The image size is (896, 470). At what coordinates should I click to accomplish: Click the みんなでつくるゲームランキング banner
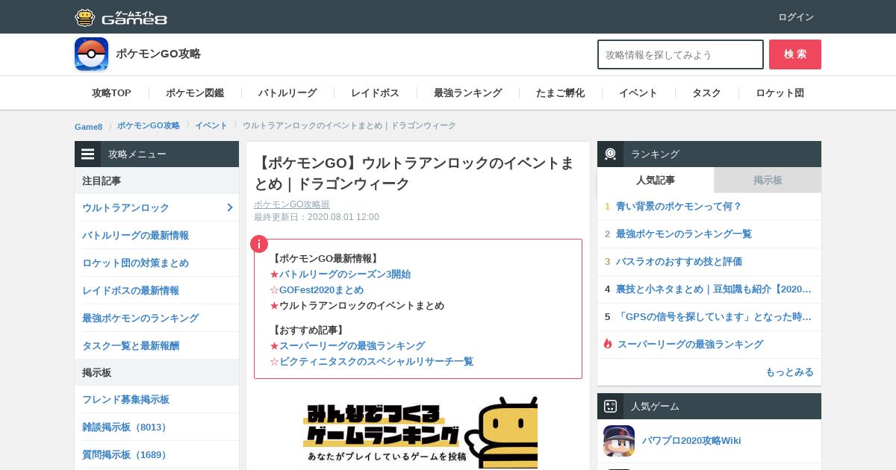click(x=418, y=433)
